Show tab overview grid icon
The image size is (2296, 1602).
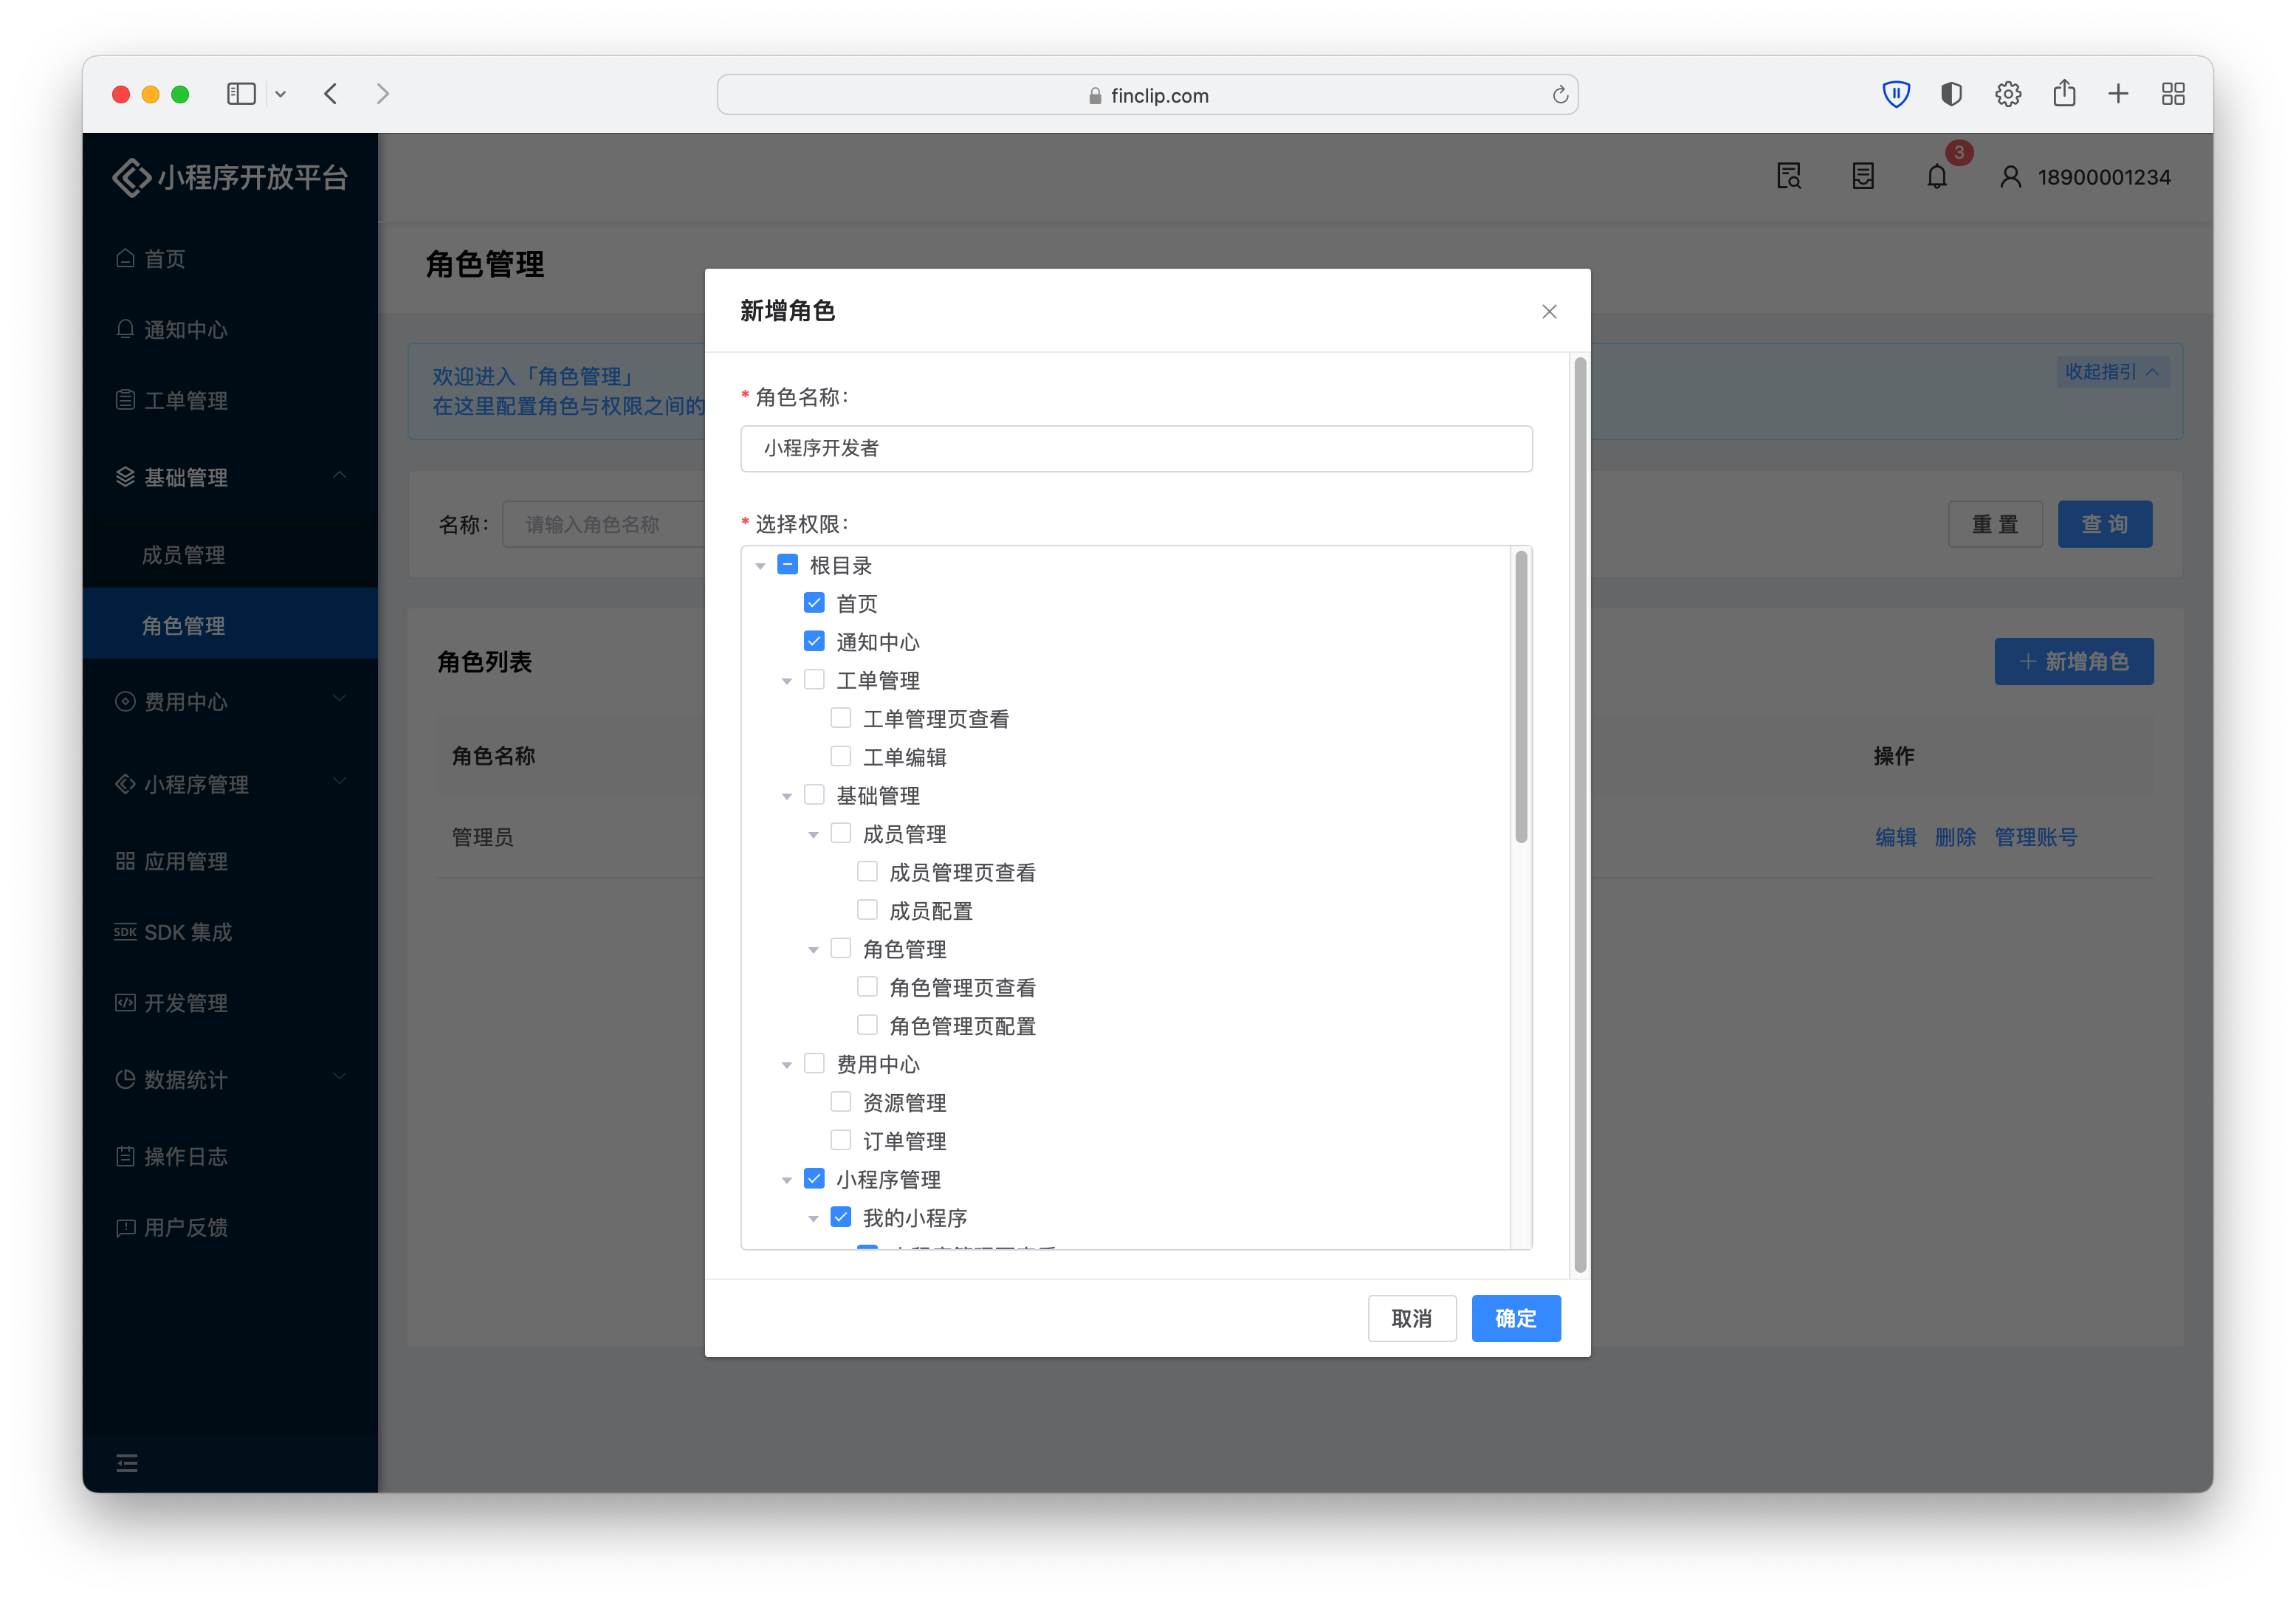(x=2173, y=94)
